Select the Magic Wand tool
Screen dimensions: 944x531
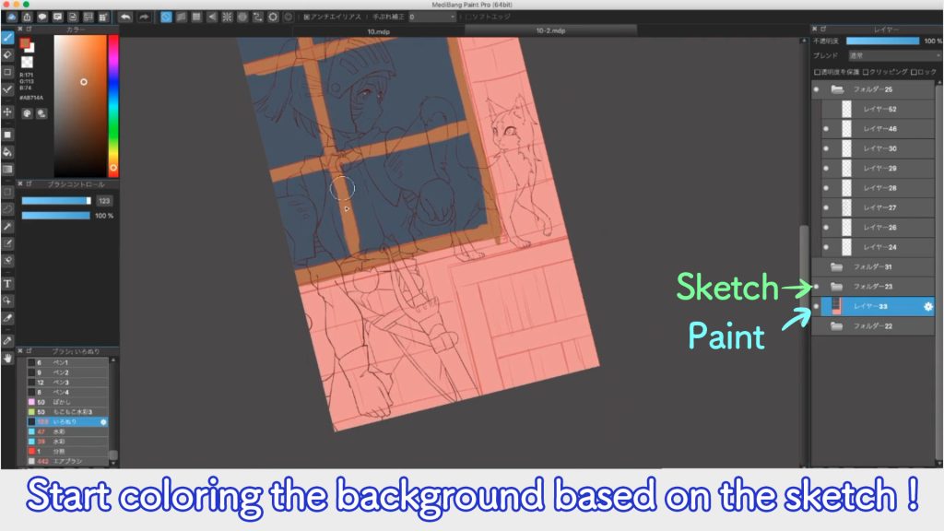coord(7,227)
